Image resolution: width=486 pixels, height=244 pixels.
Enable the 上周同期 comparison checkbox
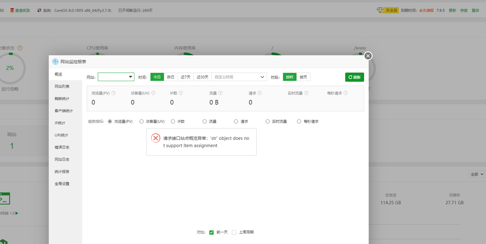tap(234, 232)
